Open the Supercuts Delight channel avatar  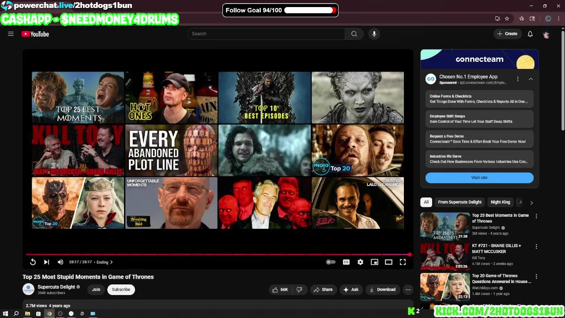(x=28, y=289)
